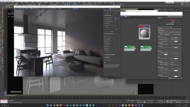
Task: Click large plus key button by playback controls
Action: click(x=167, y=101)
